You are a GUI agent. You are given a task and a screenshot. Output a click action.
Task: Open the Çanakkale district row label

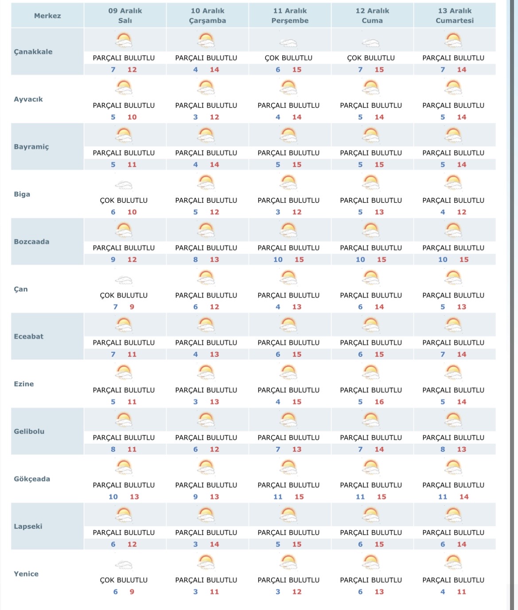coord(33,51)
